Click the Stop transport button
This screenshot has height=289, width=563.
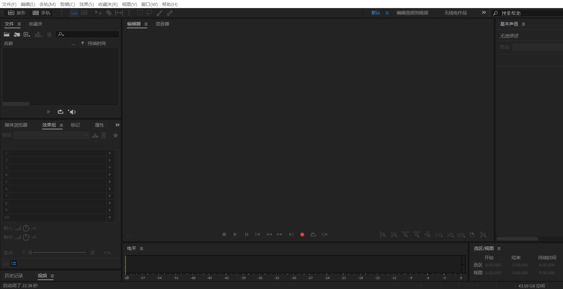[x=224, y=234]
